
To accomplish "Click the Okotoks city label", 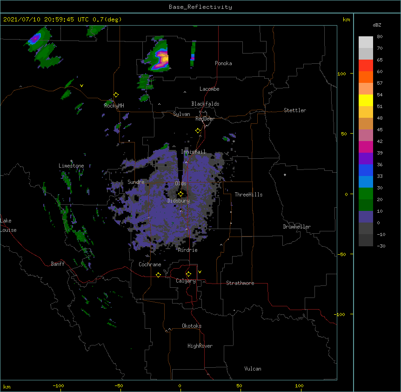I will (192, 326).
